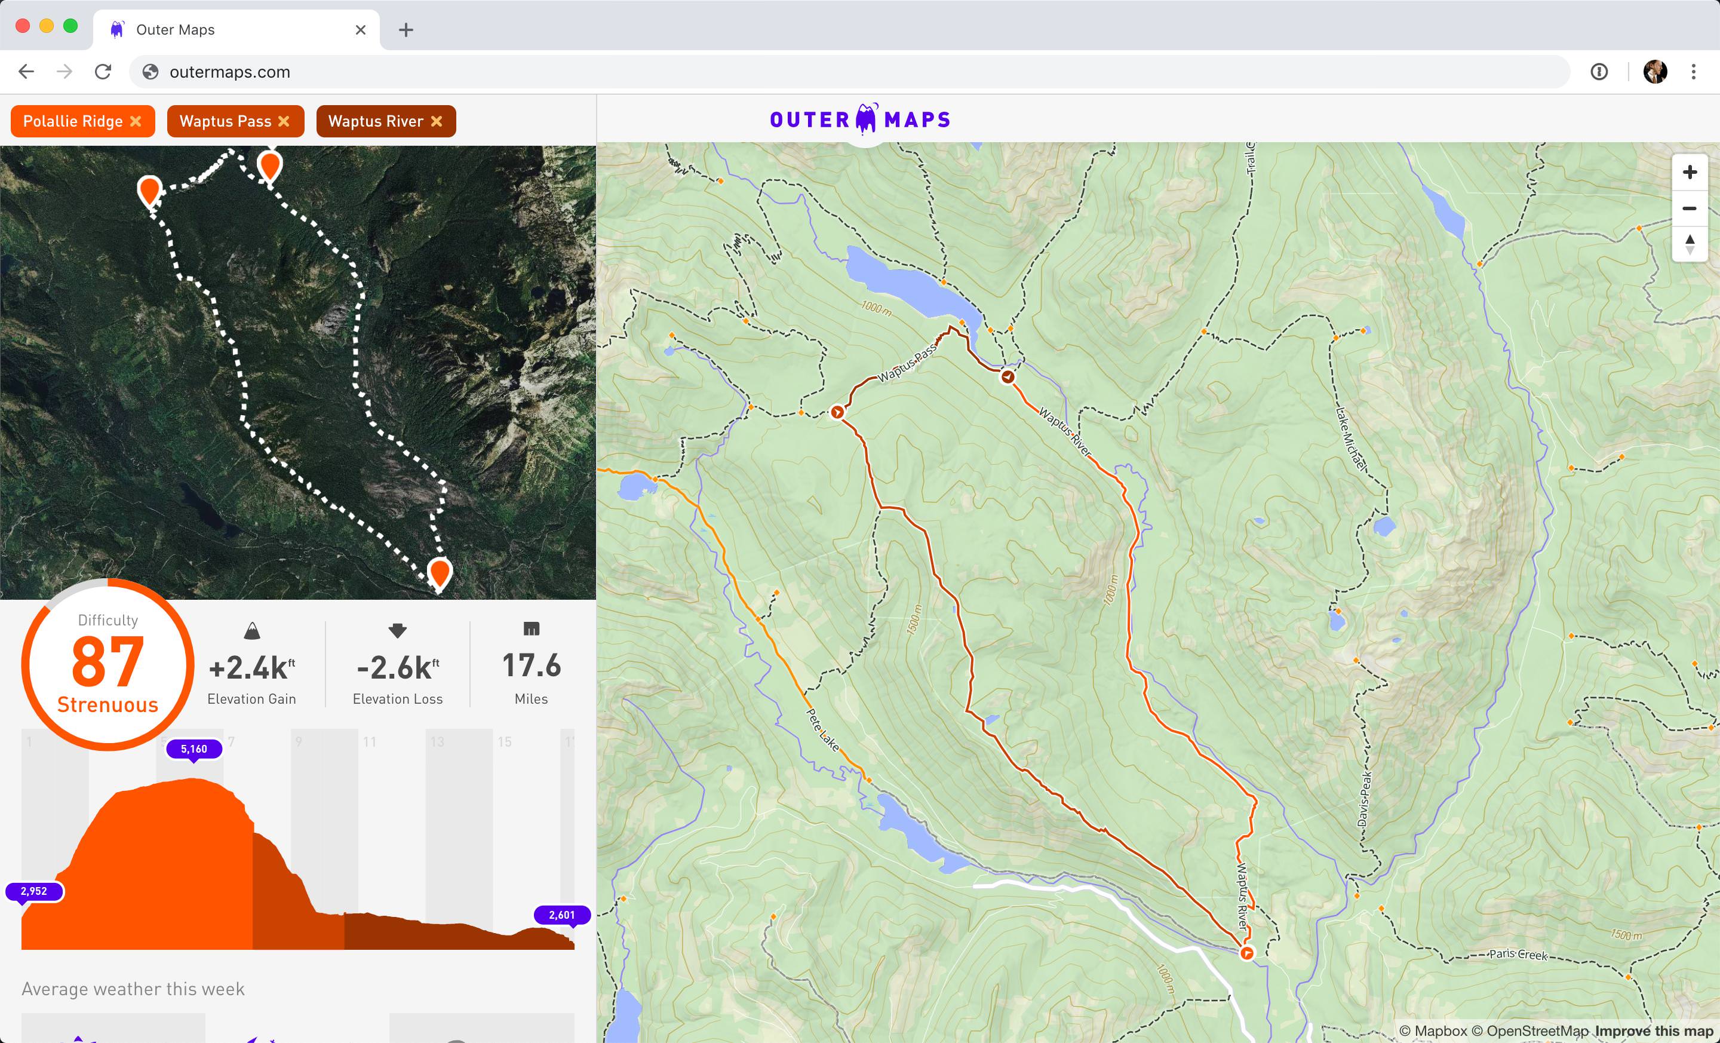Remove the Polallie Ridge trail tag
This screenshot has height=1043, width=1720.
pos(136,121)
